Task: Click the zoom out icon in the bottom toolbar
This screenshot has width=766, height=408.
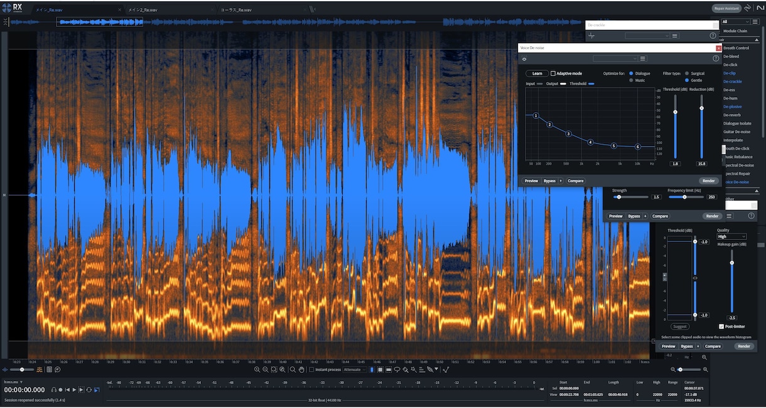Action: [266, 370]
